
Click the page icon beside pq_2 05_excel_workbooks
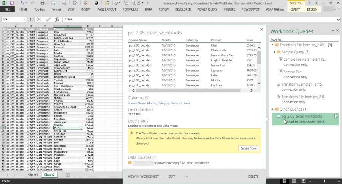click(x=336, y=117)
